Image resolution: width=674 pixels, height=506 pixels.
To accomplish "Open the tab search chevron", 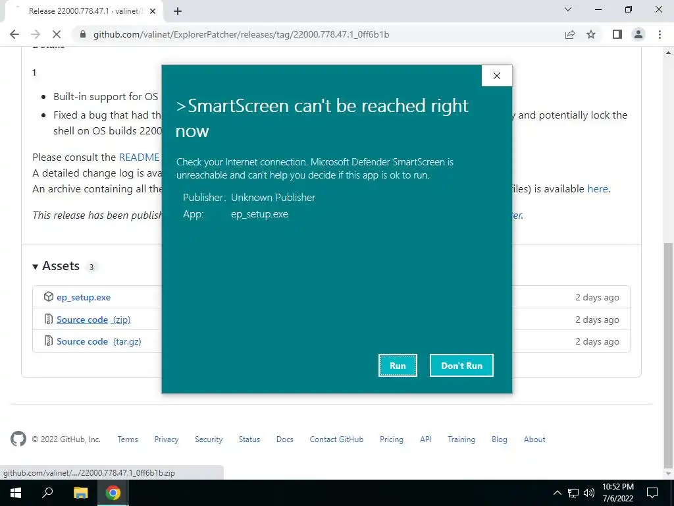I will click(568, 9).
